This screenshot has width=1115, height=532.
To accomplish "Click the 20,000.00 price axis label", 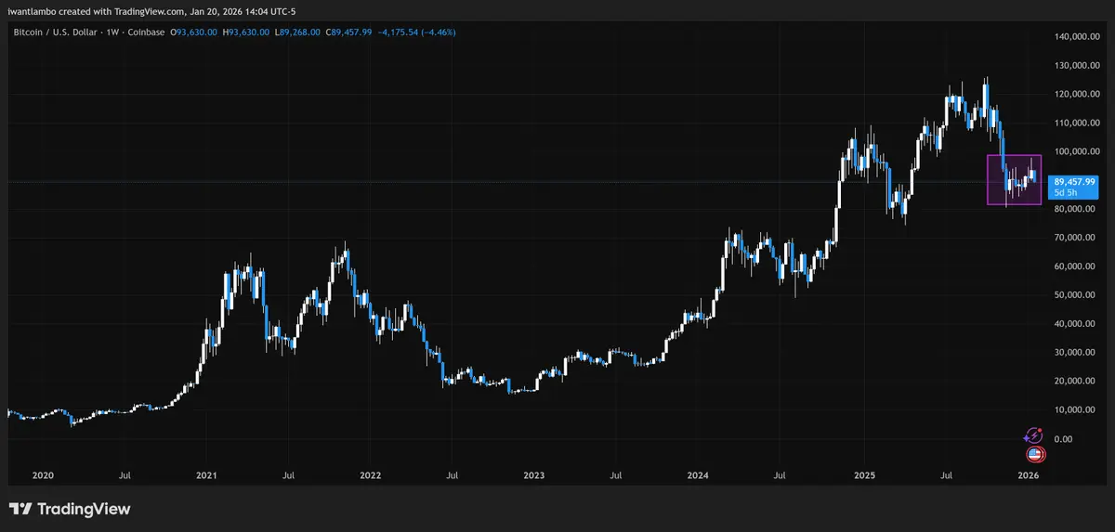I will tap(1075, 382).
